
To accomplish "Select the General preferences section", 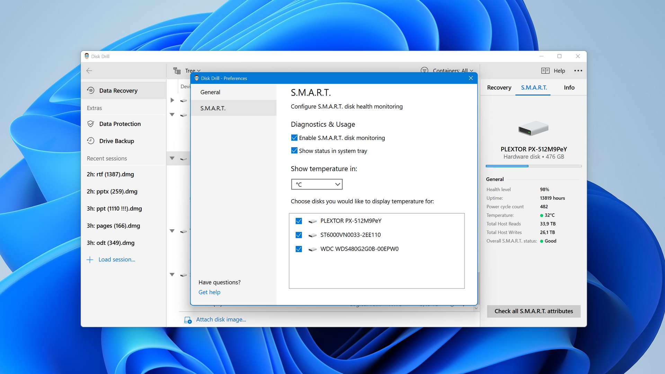I will 210,92.
